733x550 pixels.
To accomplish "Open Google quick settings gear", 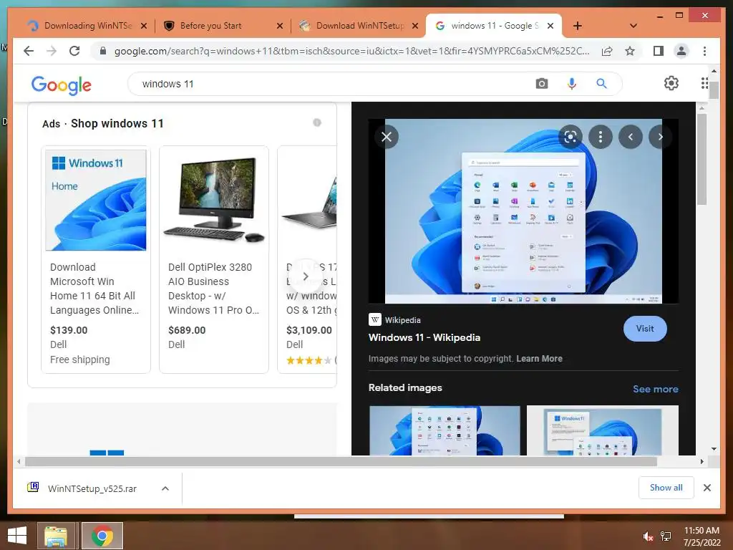I will [x=671, y=83].
